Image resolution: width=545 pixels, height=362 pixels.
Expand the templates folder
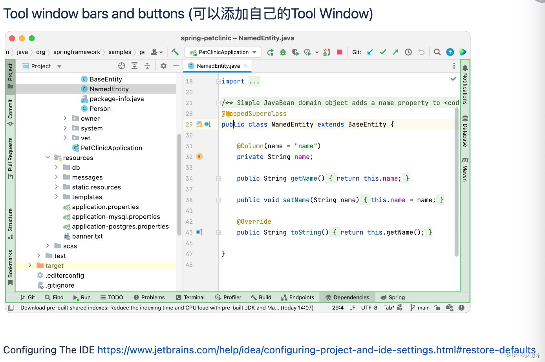[56, 196]
